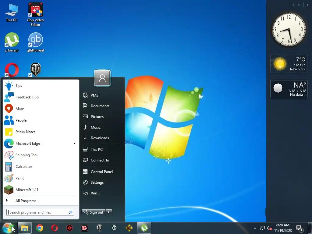The width and height of the screenshot is (312, 234).
Task: Expand Microsoft Edge submenu arrow
Action: (x=74, y=144)
